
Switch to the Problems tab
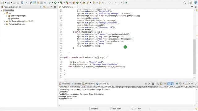pyautogui.click(x=64, y=84)
